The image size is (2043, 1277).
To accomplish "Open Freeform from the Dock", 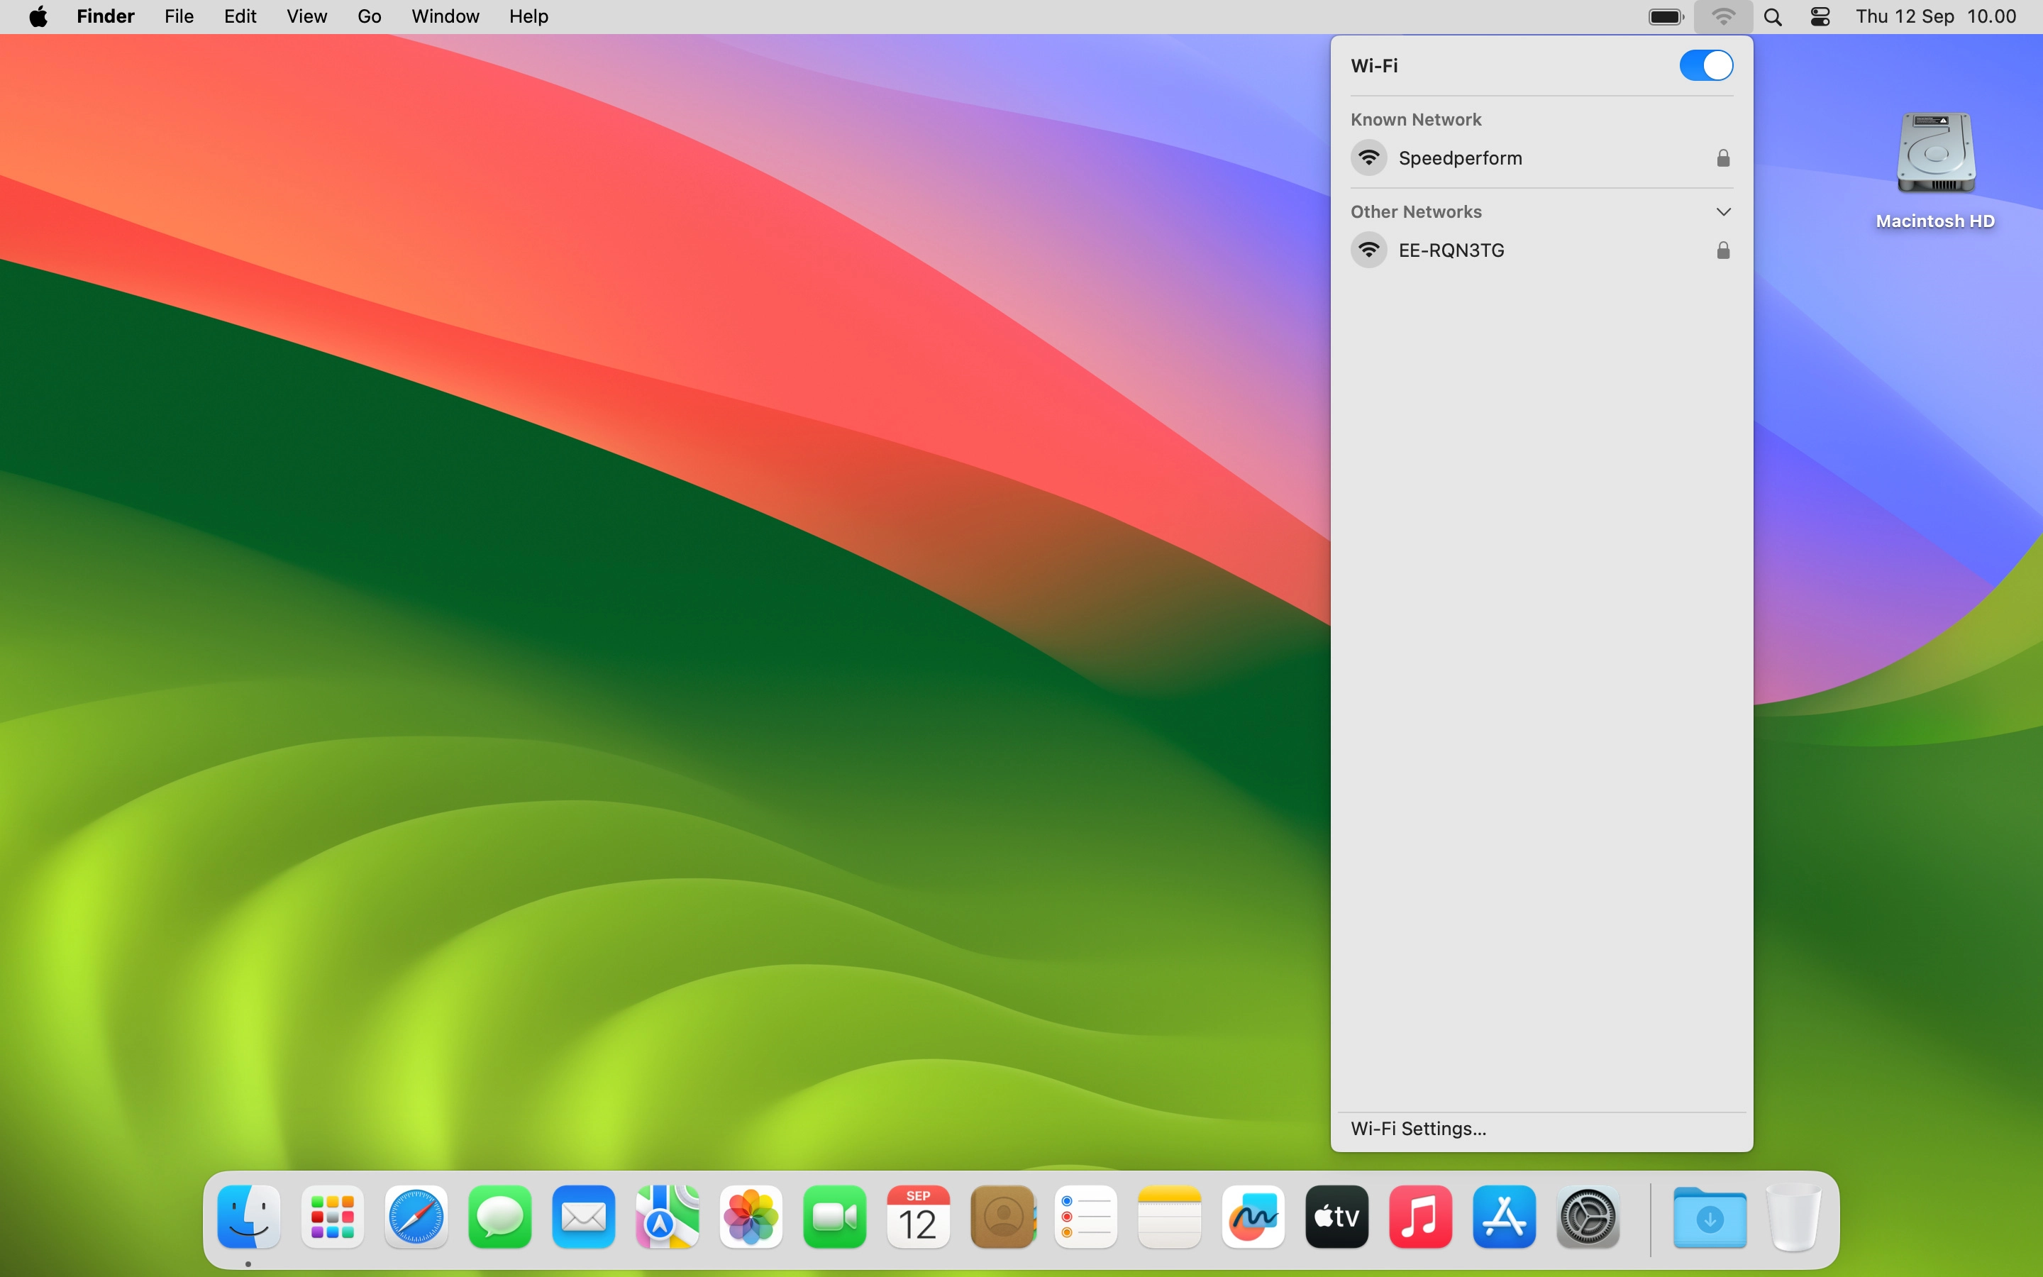I will (x=1253, y=1217).
